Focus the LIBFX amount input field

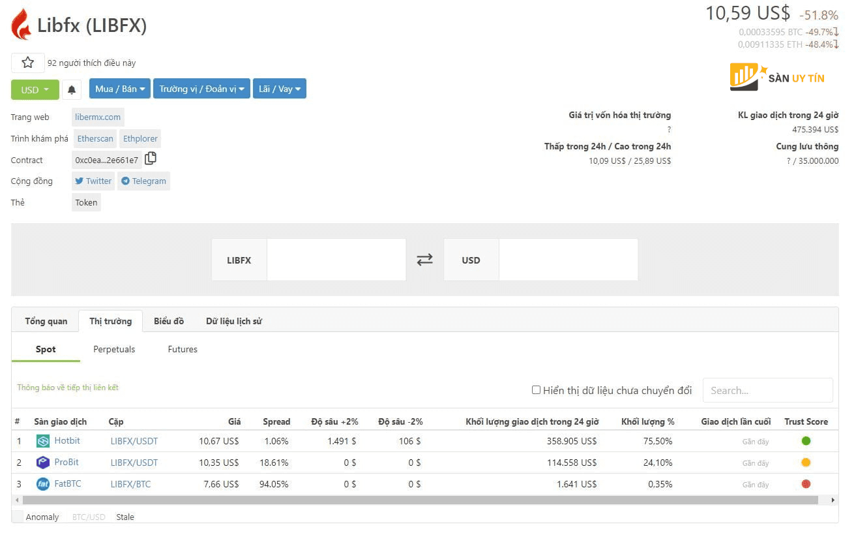[x=336, y=260]
